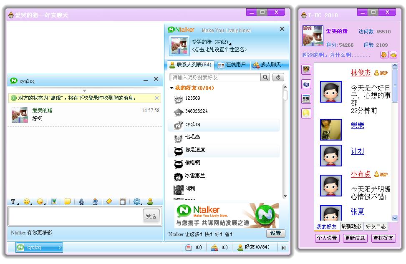406x264 pixels.
Task: Click the yellow sticky note icon
Action: click(68, 201)
